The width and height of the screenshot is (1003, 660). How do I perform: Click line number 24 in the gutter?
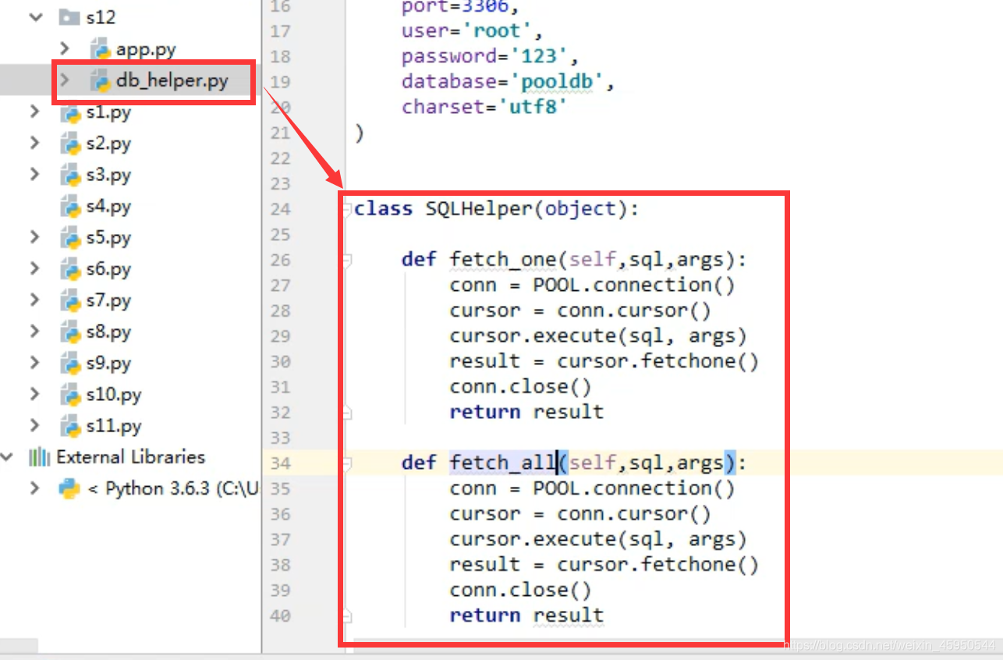click(280, 208)
